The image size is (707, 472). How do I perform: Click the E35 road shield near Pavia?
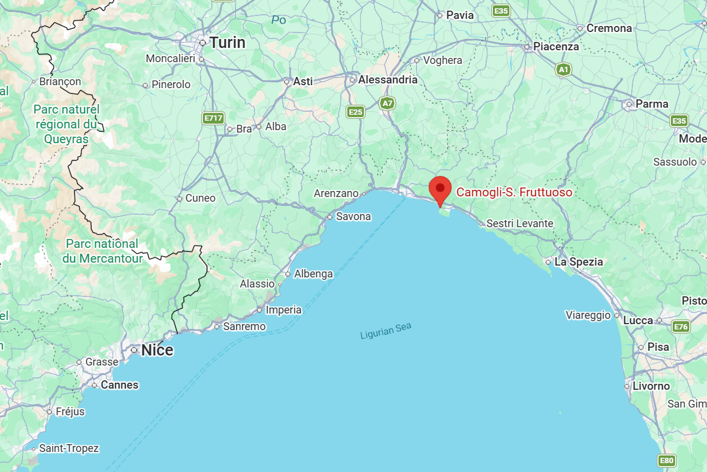(x=501, y=11)
